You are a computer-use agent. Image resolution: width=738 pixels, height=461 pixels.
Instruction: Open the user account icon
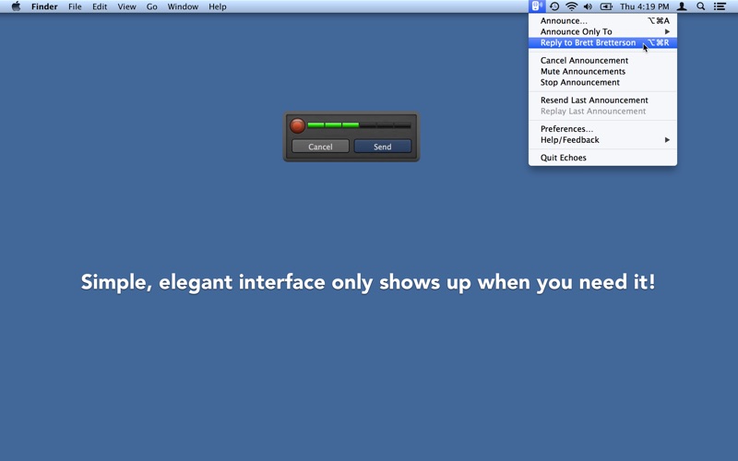pyautogui.click(x=683, y=6)
